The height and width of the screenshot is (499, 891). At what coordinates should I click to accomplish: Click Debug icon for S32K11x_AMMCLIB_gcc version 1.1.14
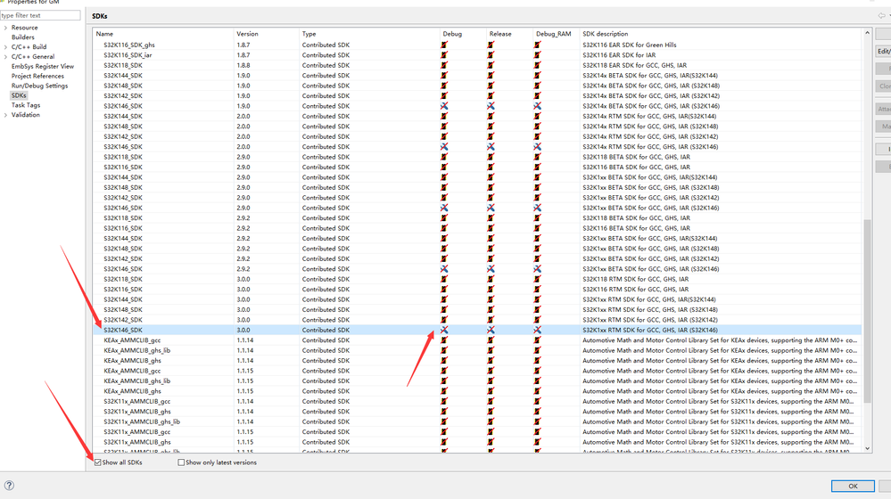tap(444, 401)
